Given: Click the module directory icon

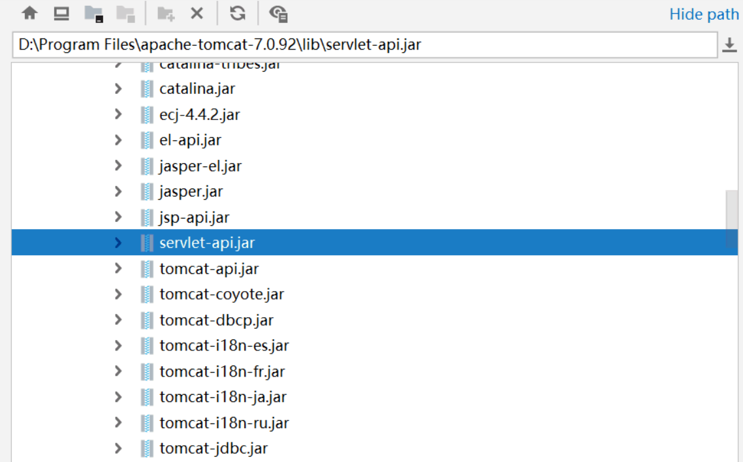Looking at the screenshot, I should point(126,14).
